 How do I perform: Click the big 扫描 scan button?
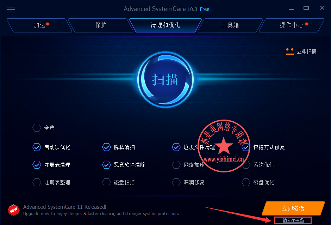(165, 80)
